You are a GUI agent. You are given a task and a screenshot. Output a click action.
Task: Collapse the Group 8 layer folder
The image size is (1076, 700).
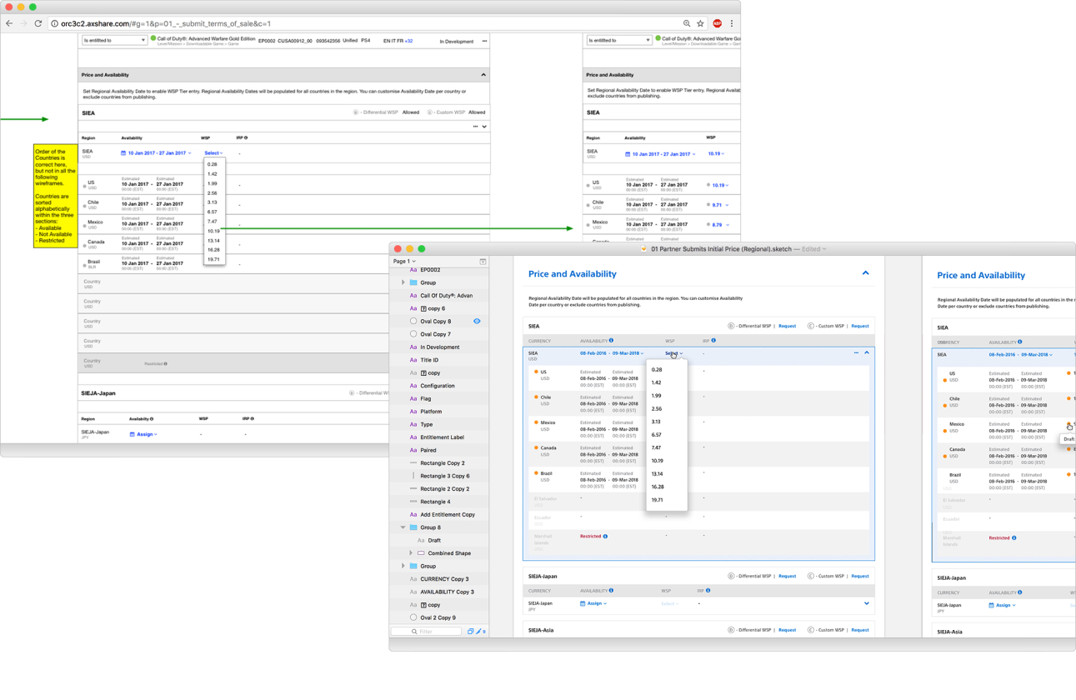coord(403,527)
